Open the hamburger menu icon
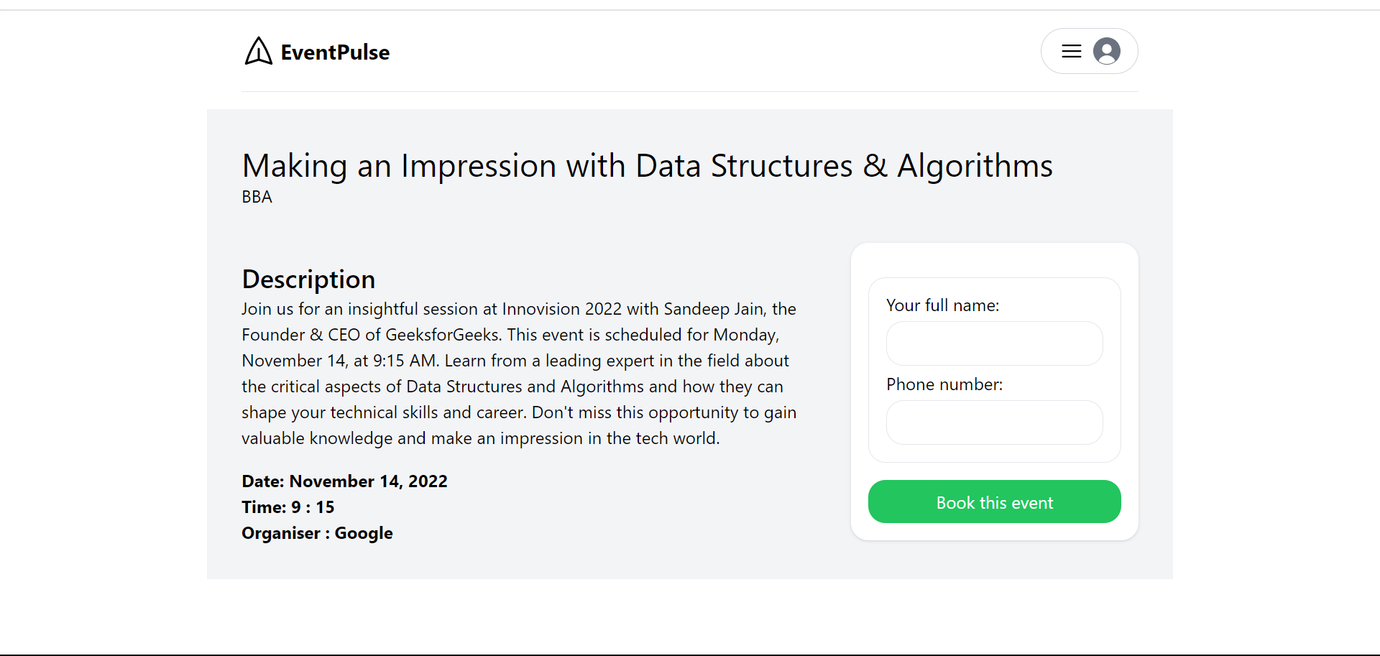Viewport: 1380px width, 656px height. 1071,51
